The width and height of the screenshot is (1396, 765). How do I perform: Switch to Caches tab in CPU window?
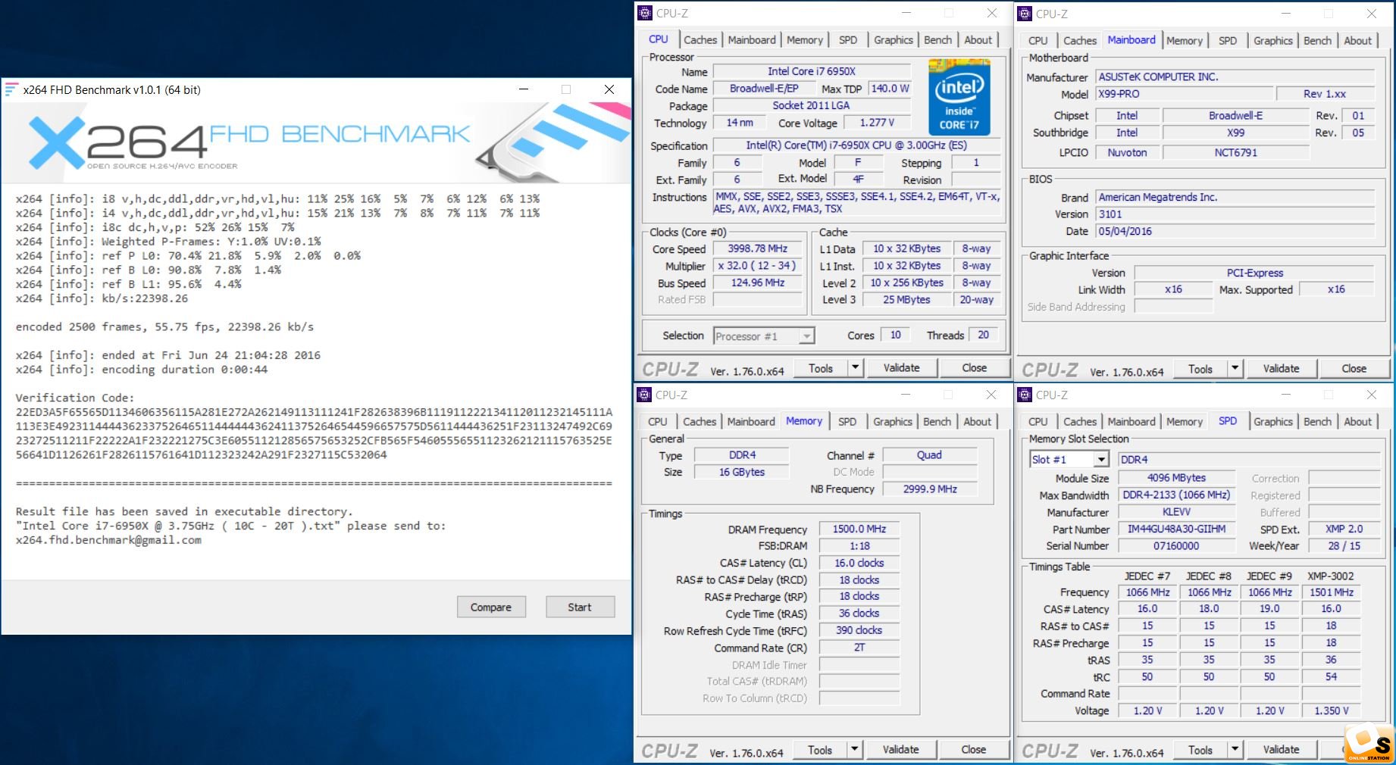tap(700, 40)
